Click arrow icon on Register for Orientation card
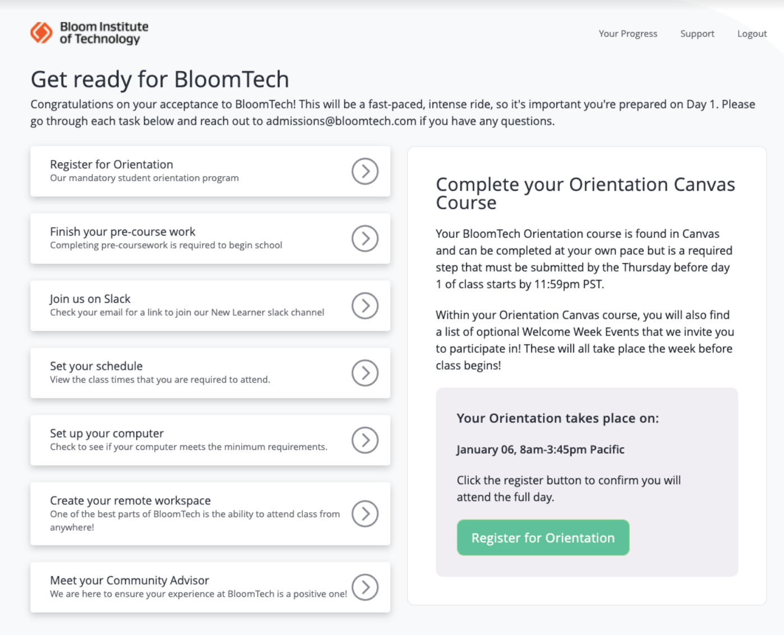784x635 pixels. point(365,171)
